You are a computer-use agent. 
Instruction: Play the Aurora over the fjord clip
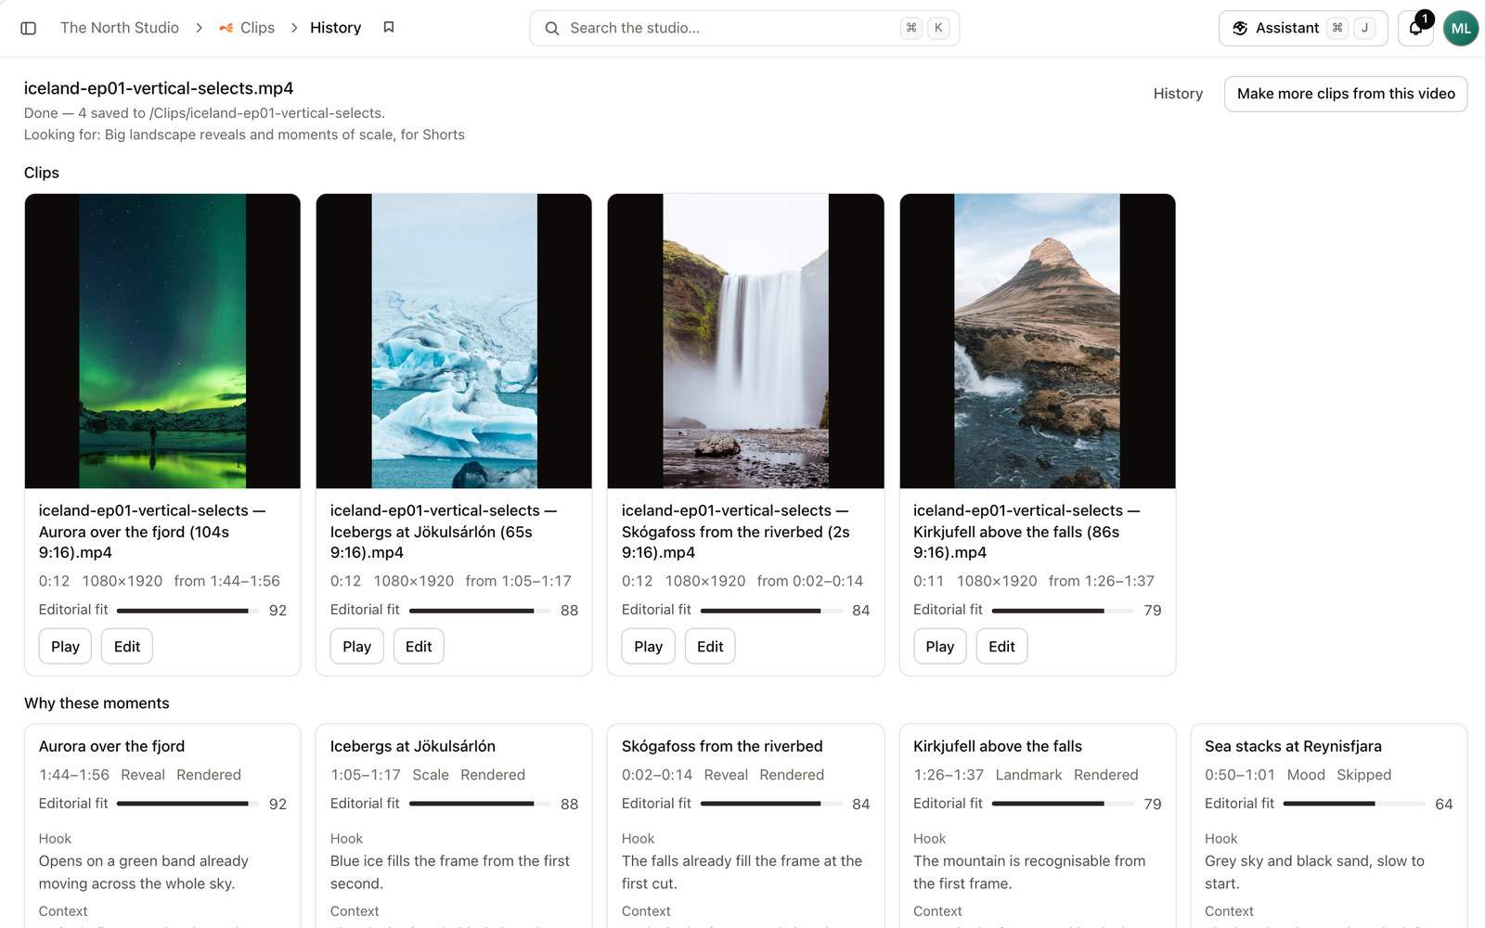(x=65, y=646)
